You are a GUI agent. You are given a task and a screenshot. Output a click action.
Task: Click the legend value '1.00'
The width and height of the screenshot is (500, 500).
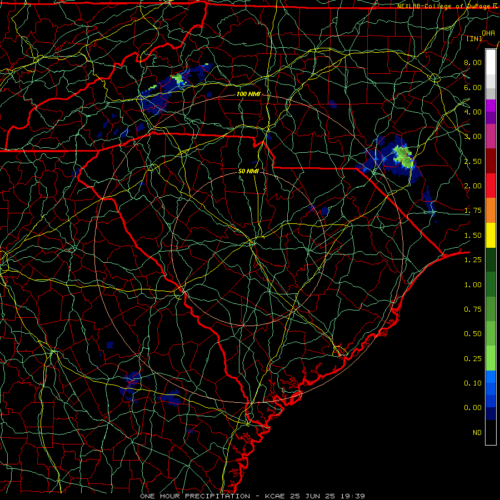(x=473, y=285)
